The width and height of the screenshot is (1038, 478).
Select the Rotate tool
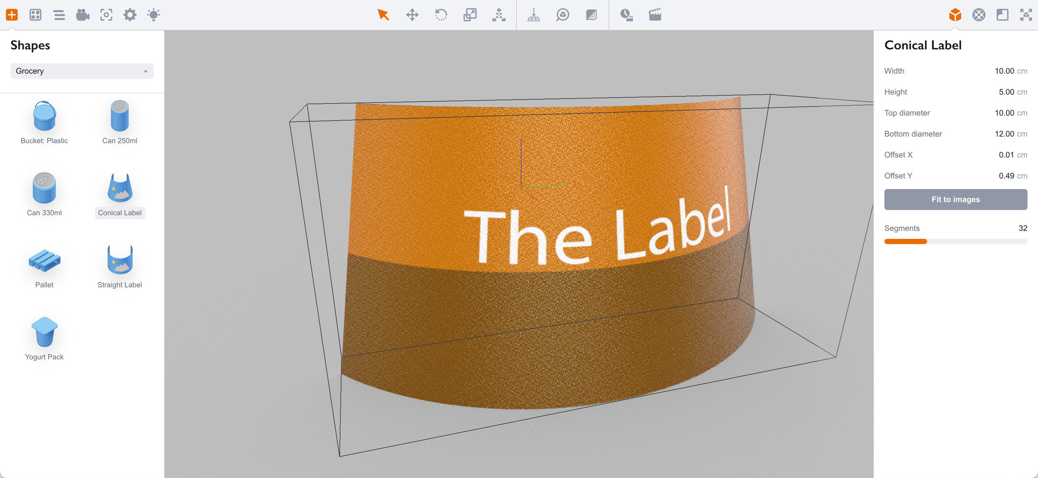[x=441, y=15]
